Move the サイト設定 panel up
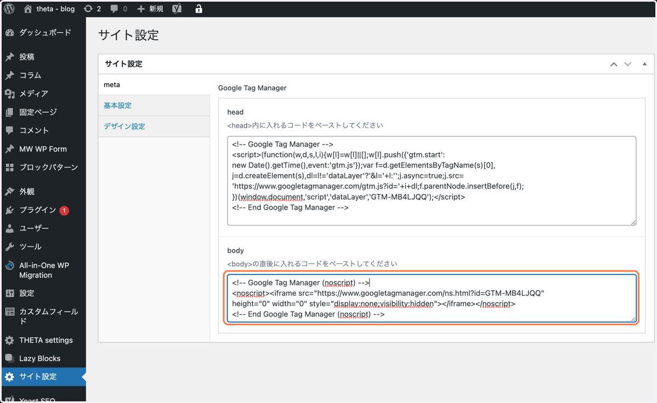 point(614,65)
